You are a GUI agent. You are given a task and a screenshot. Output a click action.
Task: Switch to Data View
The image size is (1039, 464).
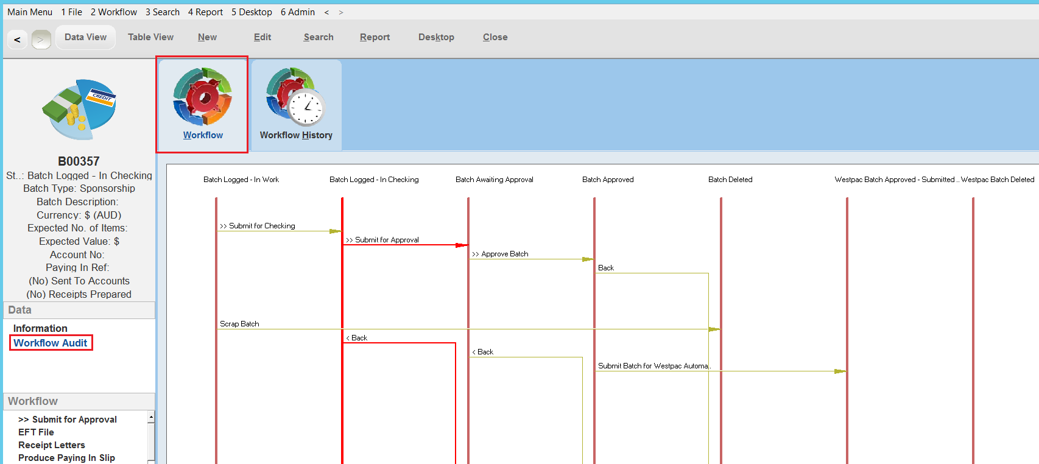(85, 37)
